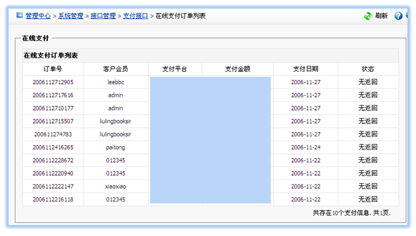Select the 状态 column header
416x236 pixels.
pyautogui.click(x=368, y=69)
